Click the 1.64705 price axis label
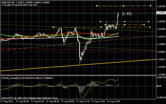Image resolution: width=166 pixels, height=104 pixels. 161,21
